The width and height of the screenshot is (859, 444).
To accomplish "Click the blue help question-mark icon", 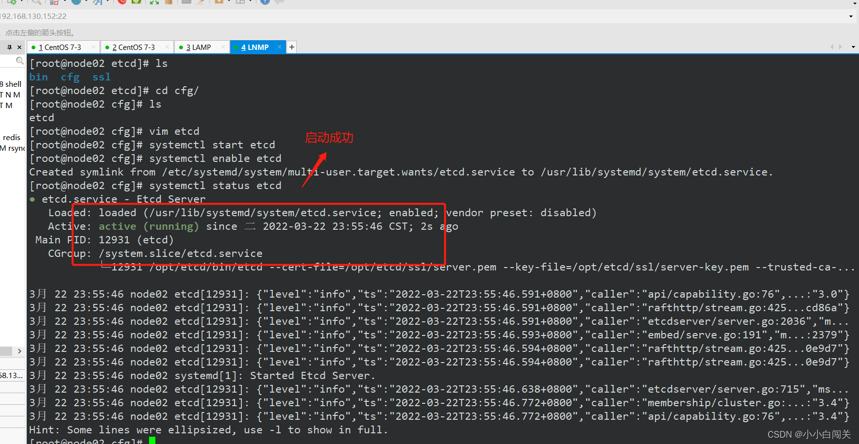I will pos(265,2).
